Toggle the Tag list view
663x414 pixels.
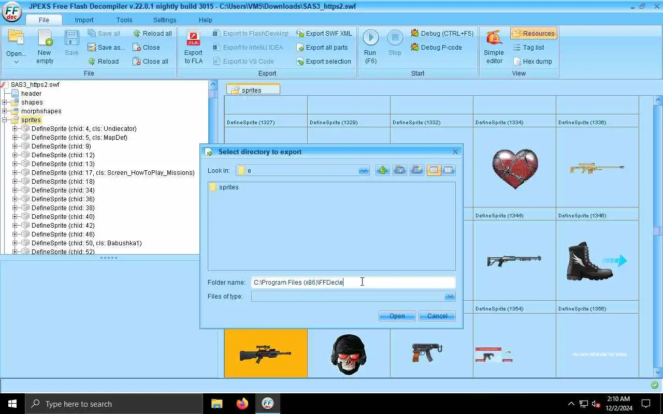[x=528, y=47]
